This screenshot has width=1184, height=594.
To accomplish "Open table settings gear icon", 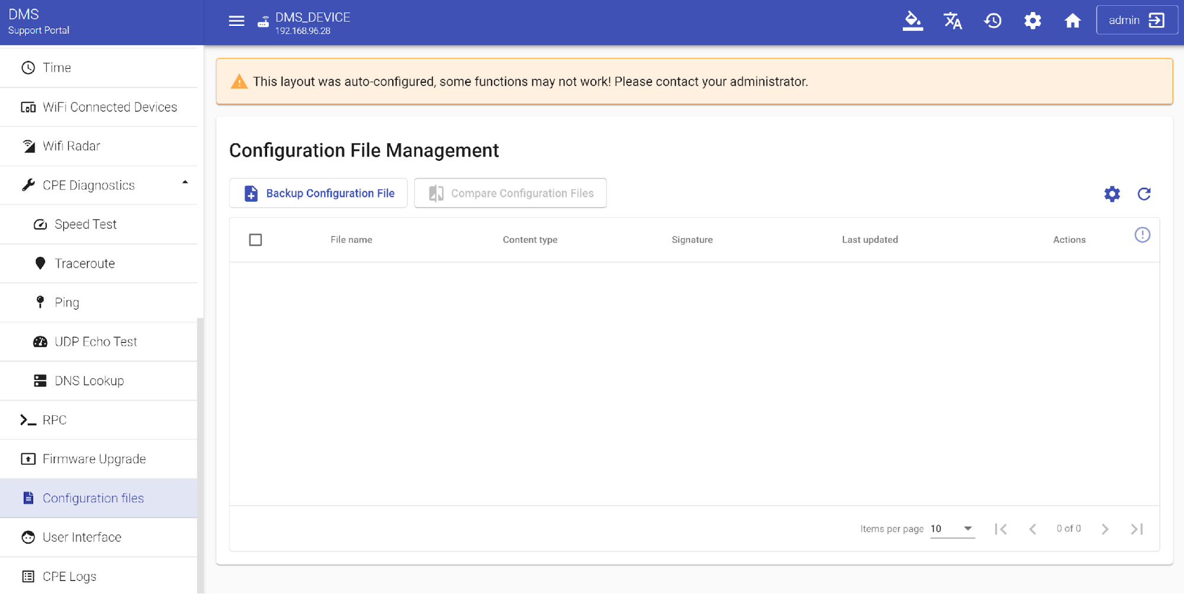I will (x=1112, y=194).
